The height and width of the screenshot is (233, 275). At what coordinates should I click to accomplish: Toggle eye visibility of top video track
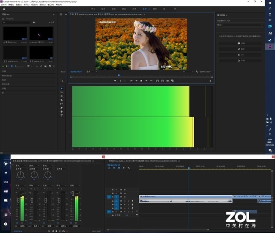[125, 189]
